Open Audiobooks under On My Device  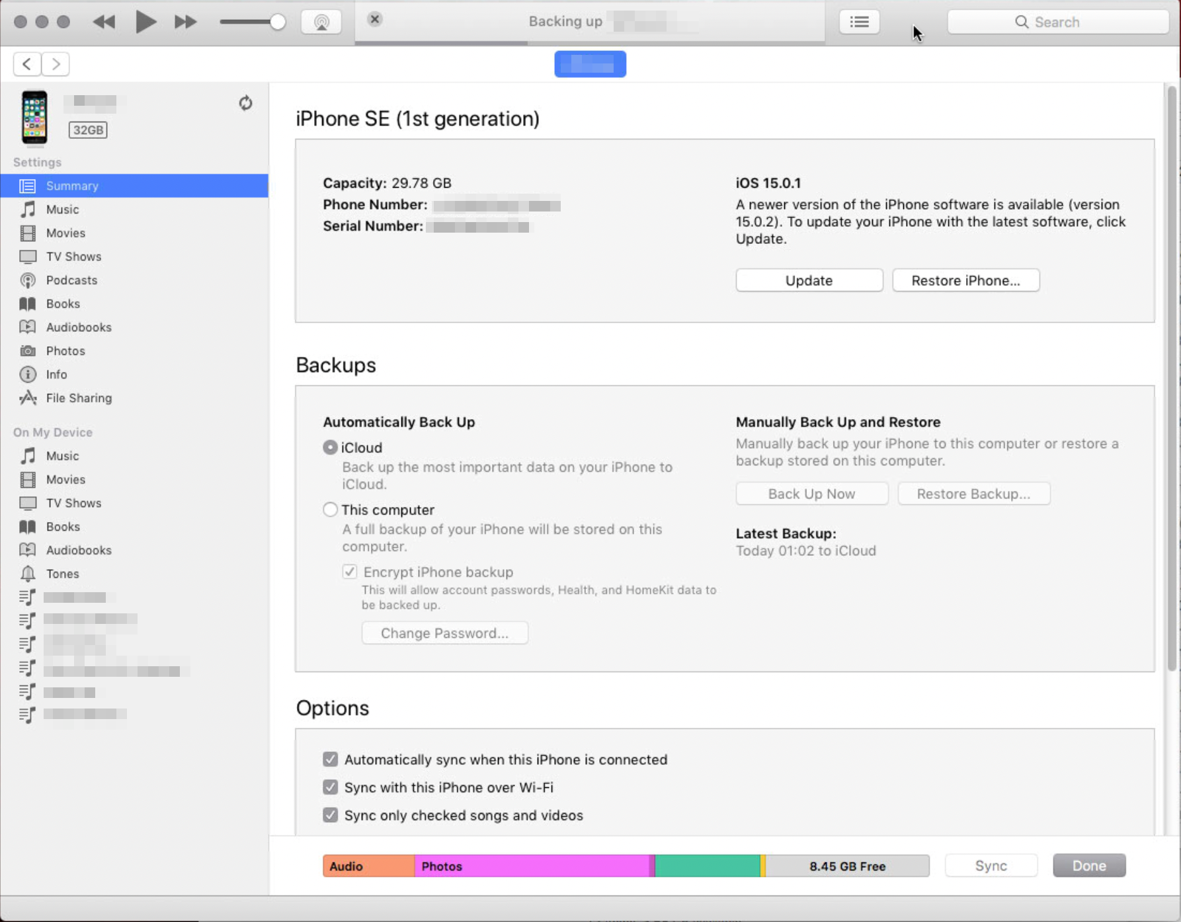[134, 550]
